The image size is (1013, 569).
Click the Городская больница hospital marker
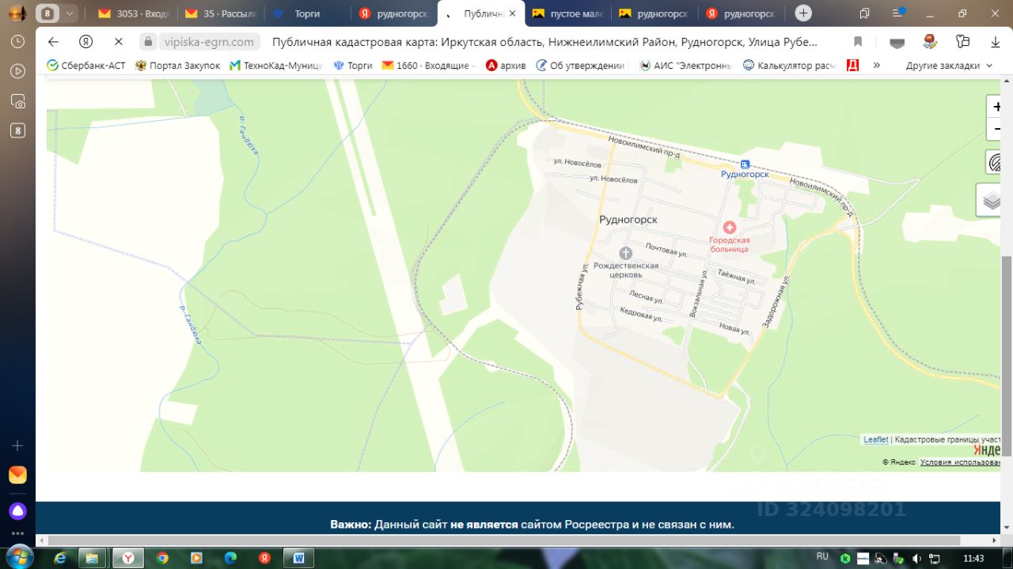[729, 228]
